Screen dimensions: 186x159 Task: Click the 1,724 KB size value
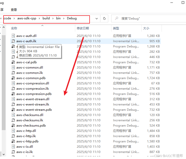pos(153,78)
